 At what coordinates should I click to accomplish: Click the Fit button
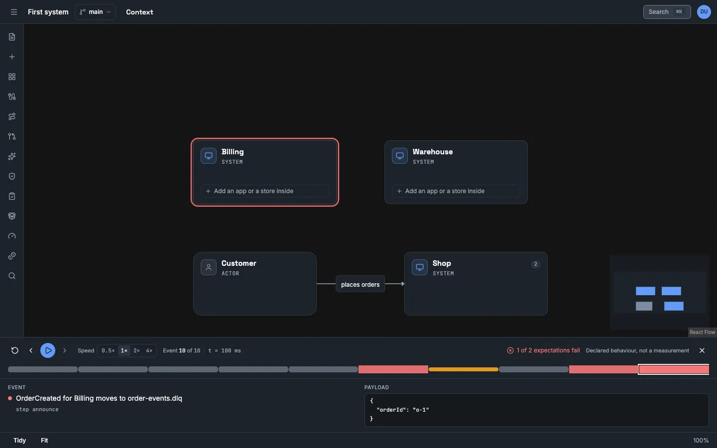click(x=44, y=441)
